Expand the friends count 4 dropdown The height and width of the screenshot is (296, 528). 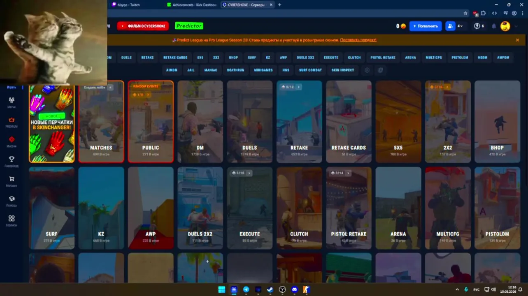[x=460, y=26]
